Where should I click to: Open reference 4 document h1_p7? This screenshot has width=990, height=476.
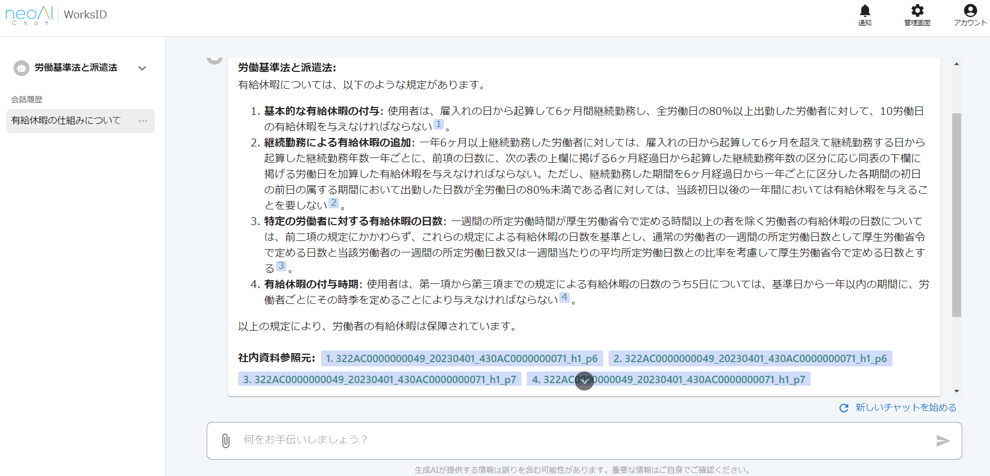tap(668, 379)
